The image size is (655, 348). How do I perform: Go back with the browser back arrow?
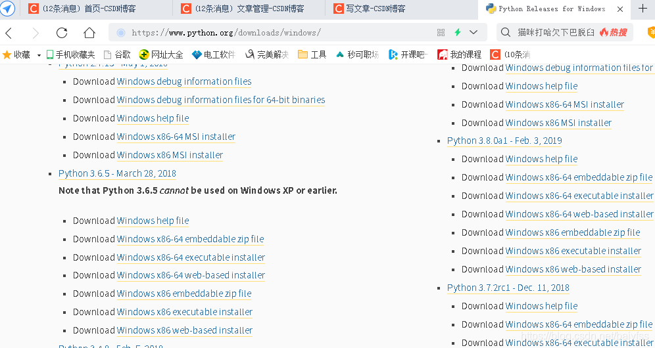[9, 33]
